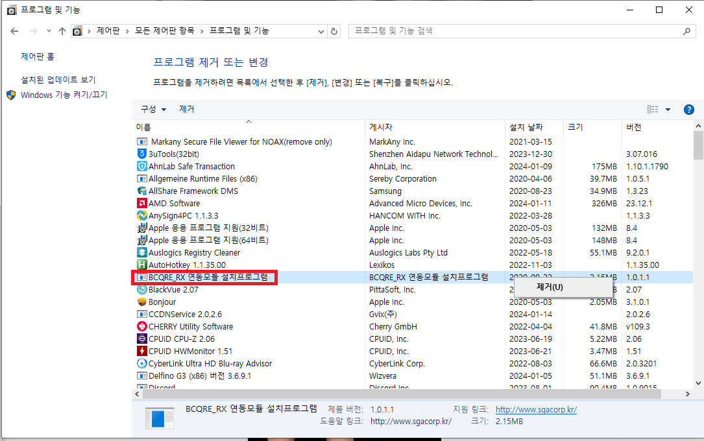Screen dimensions: 704x441
Task: Sort by the 게시자 column header
Action: point(435,127)
